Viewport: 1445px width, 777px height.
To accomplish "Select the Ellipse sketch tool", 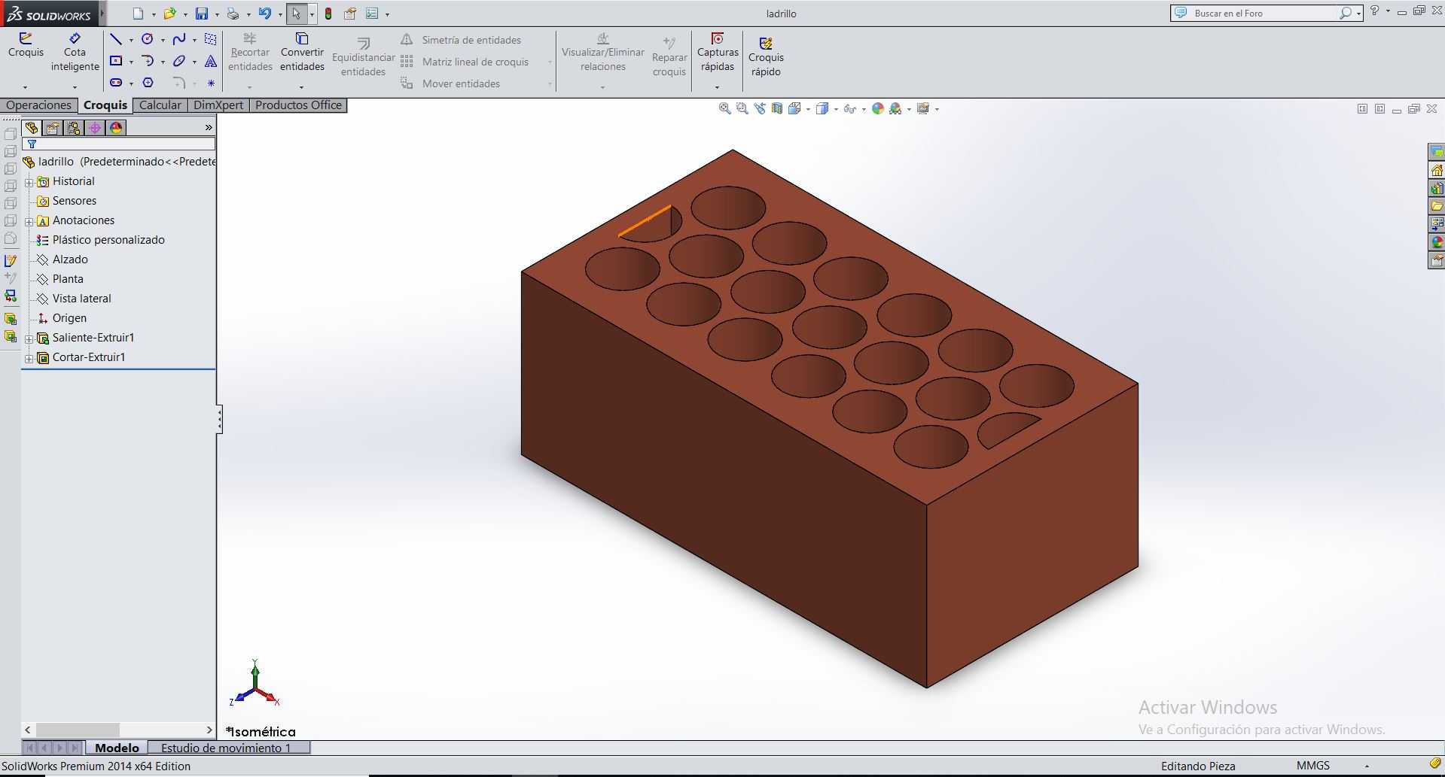I will (179, 61).
